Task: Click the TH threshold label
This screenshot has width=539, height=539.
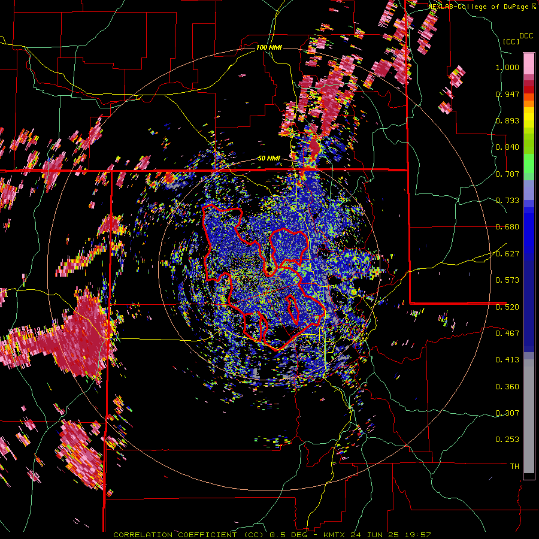Action: 514,466
